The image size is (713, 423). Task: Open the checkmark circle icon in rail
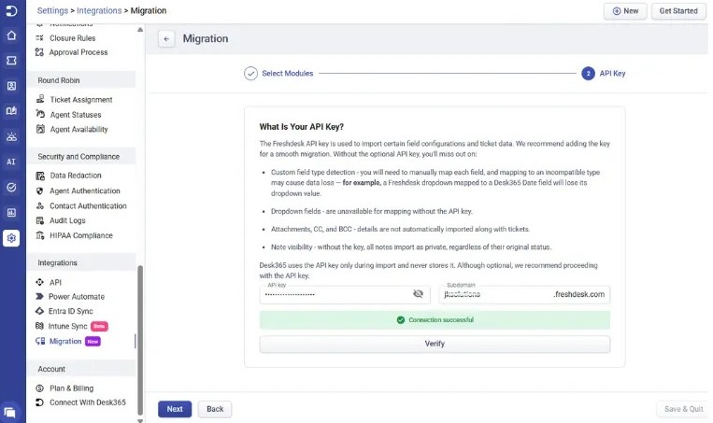[x=11, y=187]
